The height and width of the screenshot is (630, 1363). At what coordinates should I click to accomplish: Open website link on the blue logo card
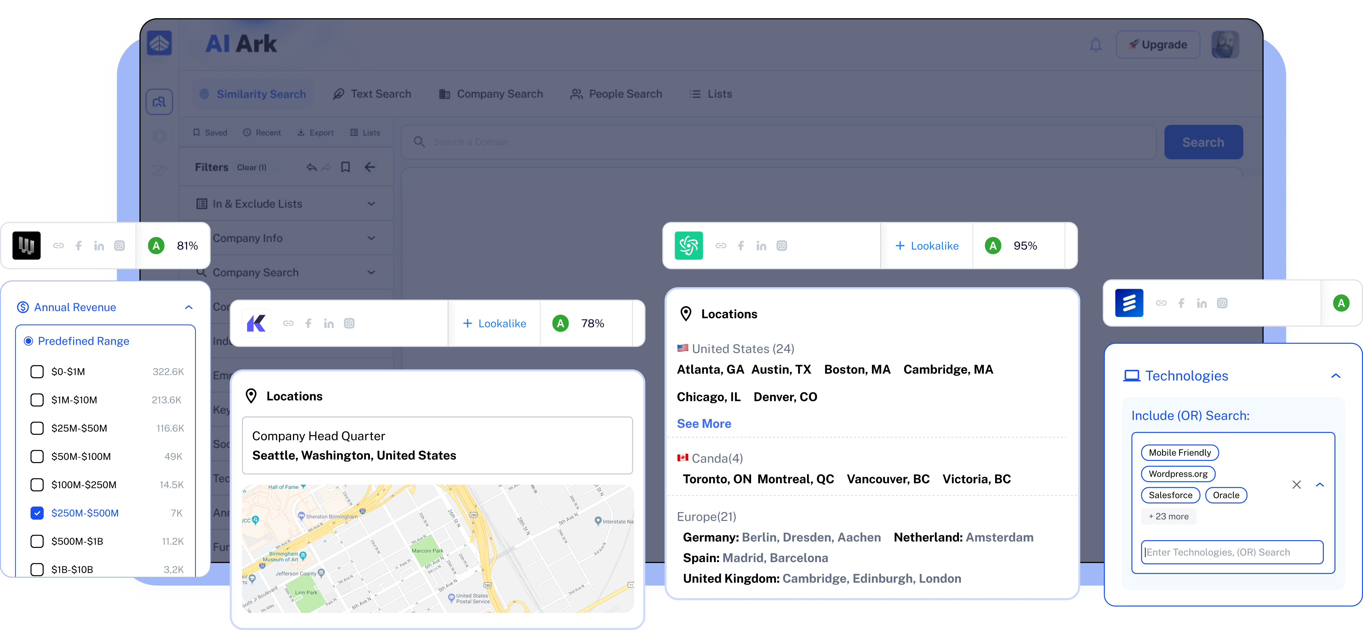point(1162,304)
